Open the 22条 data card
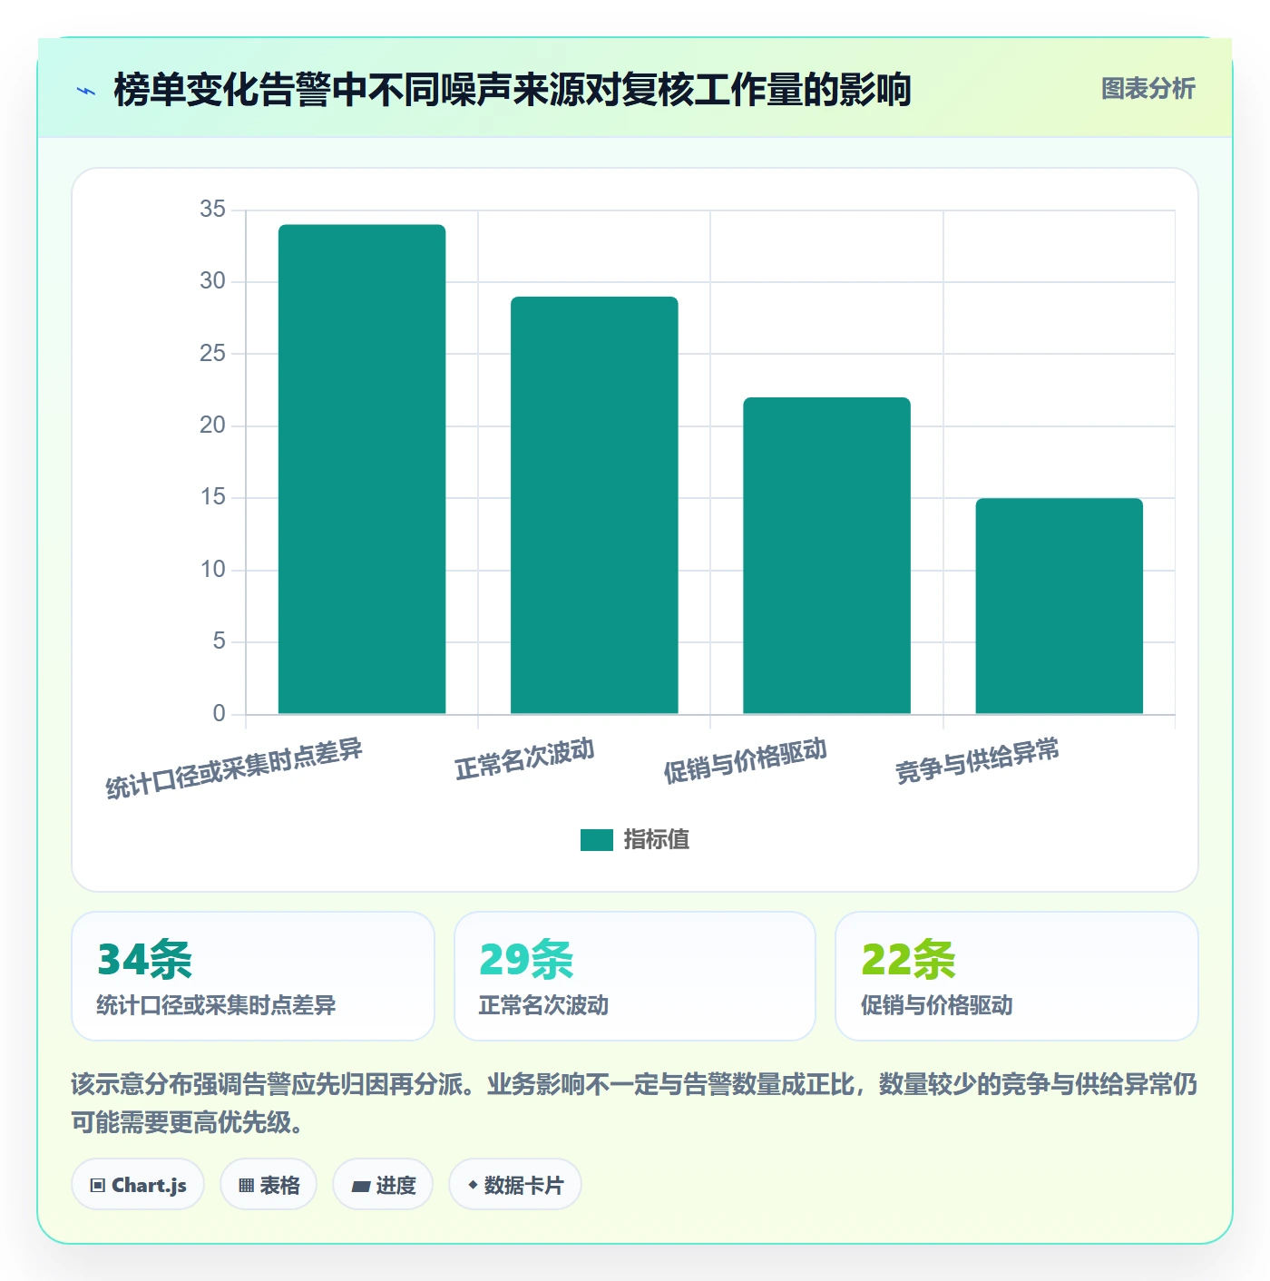This screenshot has width=1270, height=1281. coord(1017,976)
